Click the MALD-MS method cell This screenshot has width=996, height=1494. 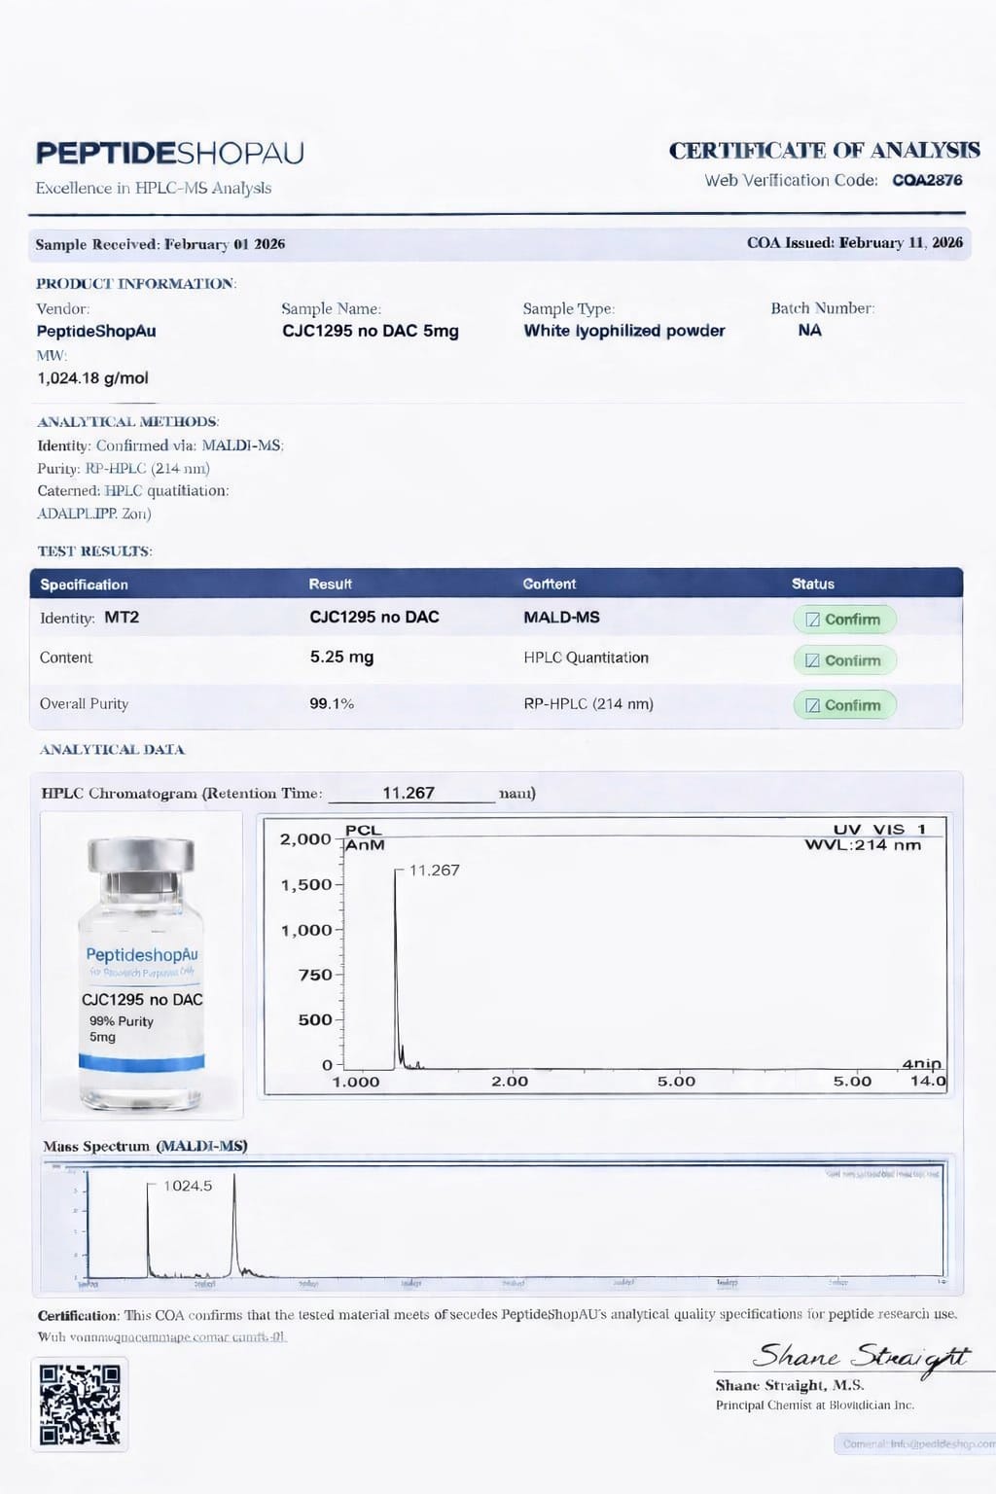561,618
